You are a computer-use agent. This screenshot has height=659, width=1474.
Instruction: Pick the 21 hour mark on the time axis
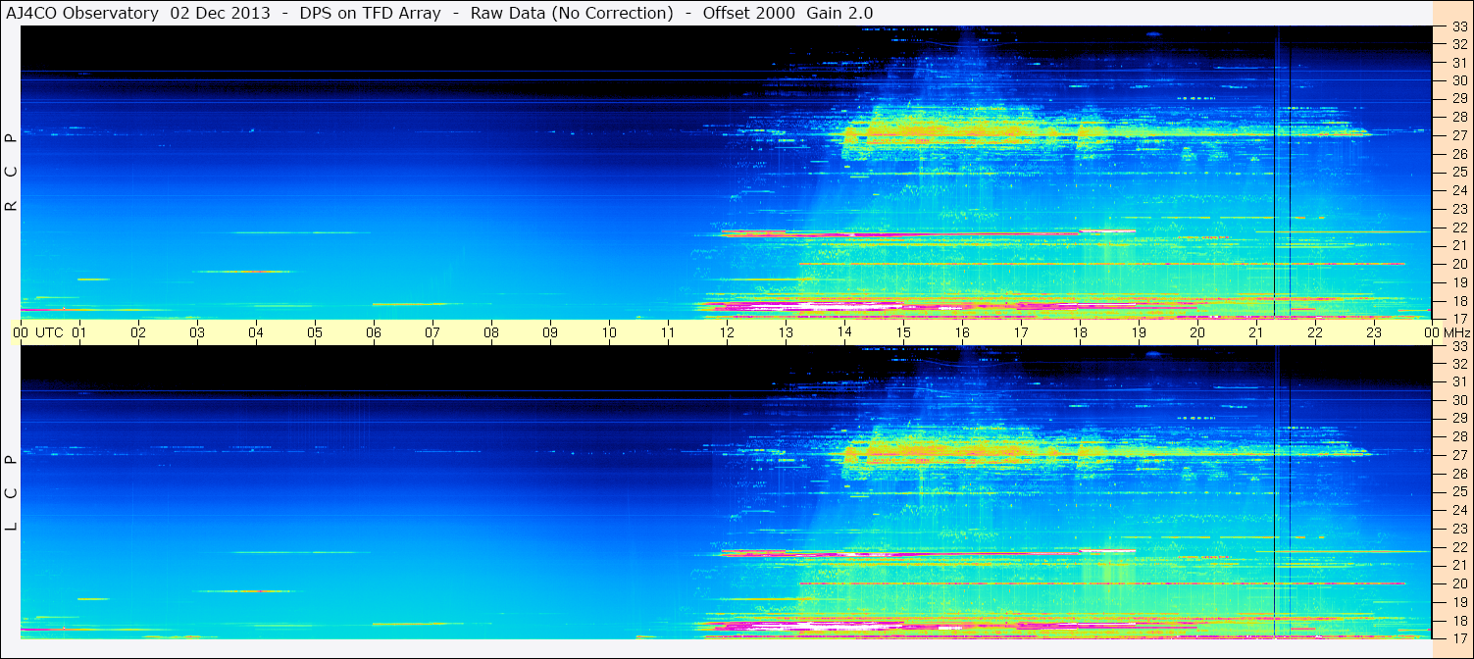(x=1256, y=332)
